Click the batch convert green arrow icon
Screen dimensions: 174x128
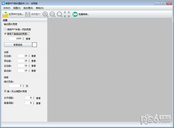pos(75,14)
